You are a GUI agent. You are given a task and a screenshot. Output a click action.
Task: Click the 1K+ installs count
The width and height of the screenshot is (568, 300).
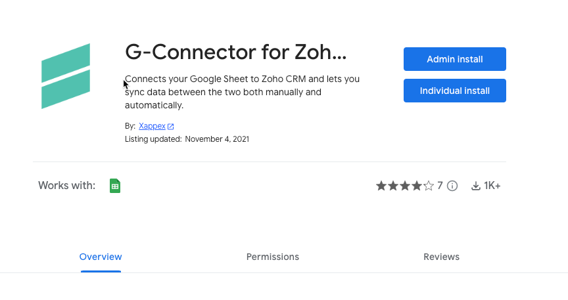pos(492,186)
